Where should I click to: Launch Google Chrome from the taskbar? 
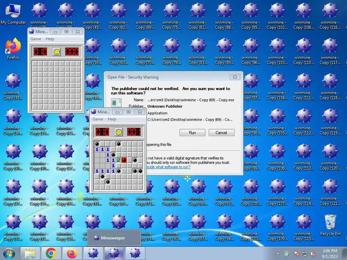pos(51,253)
